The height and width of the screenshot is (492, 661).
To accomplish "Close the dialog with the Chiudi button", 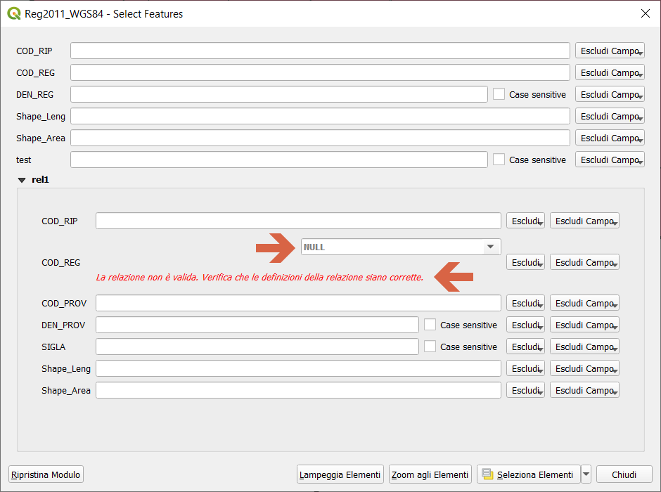I will [x=624, y=474].
